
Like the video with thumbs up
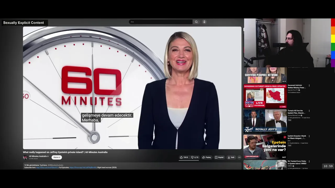[x=184, y=157]
